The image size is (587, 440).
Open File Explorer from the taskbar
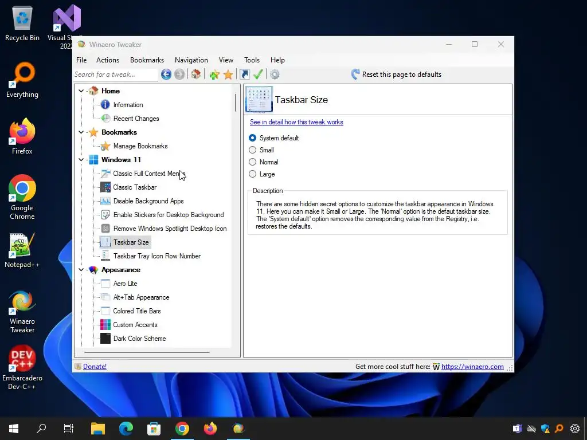(x=98, y=429)
